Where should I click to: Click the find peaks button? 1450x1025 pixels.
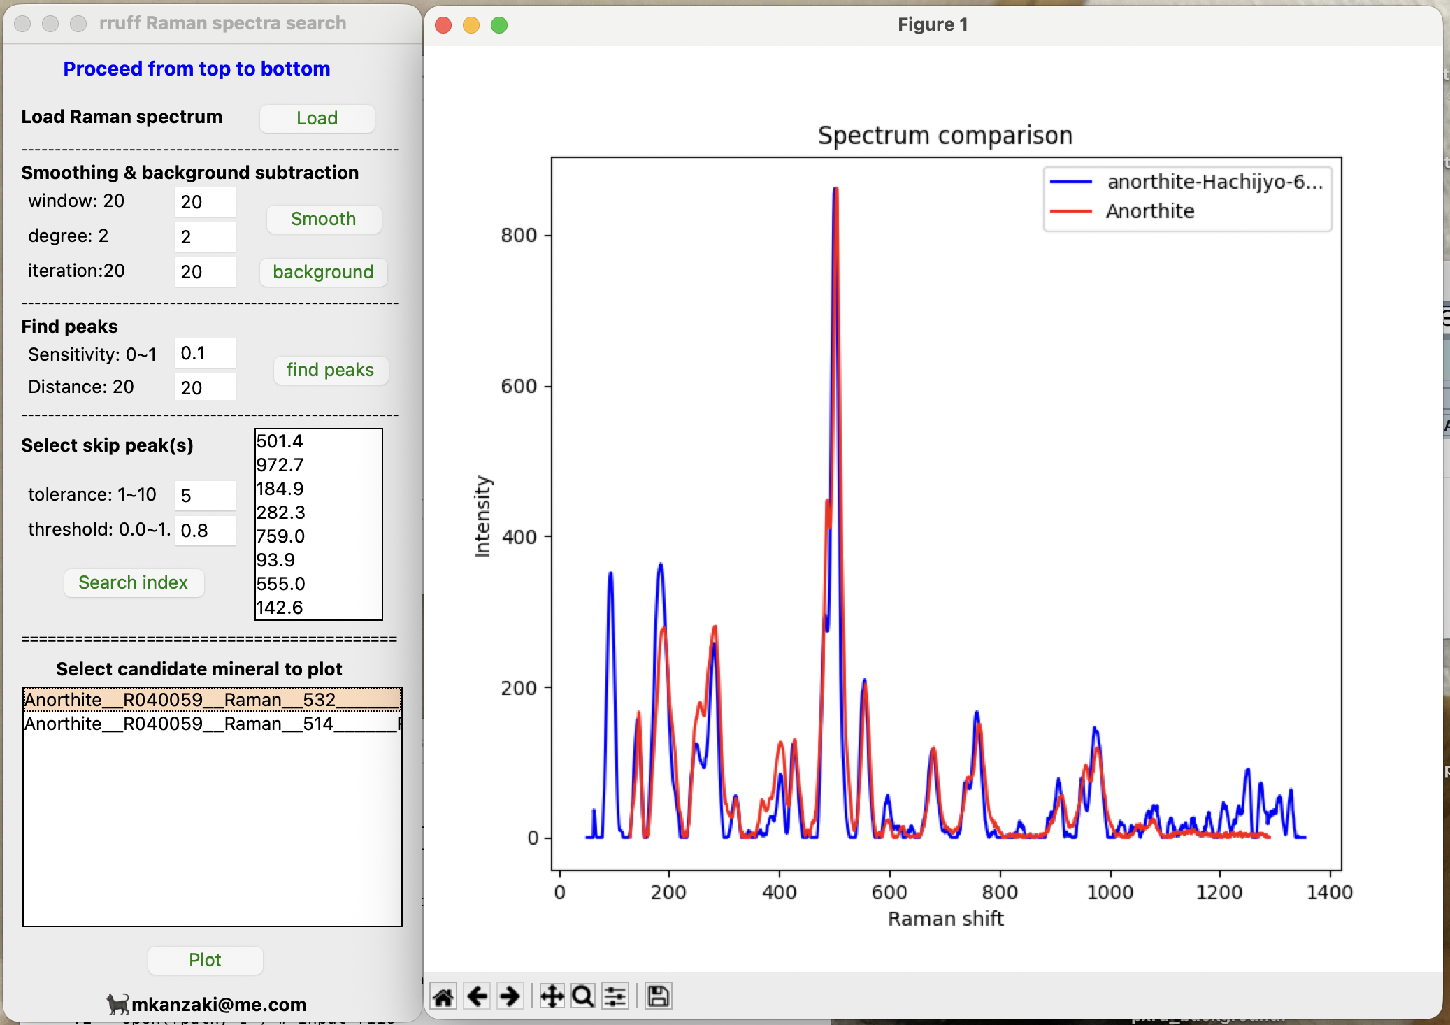(330, 370)
